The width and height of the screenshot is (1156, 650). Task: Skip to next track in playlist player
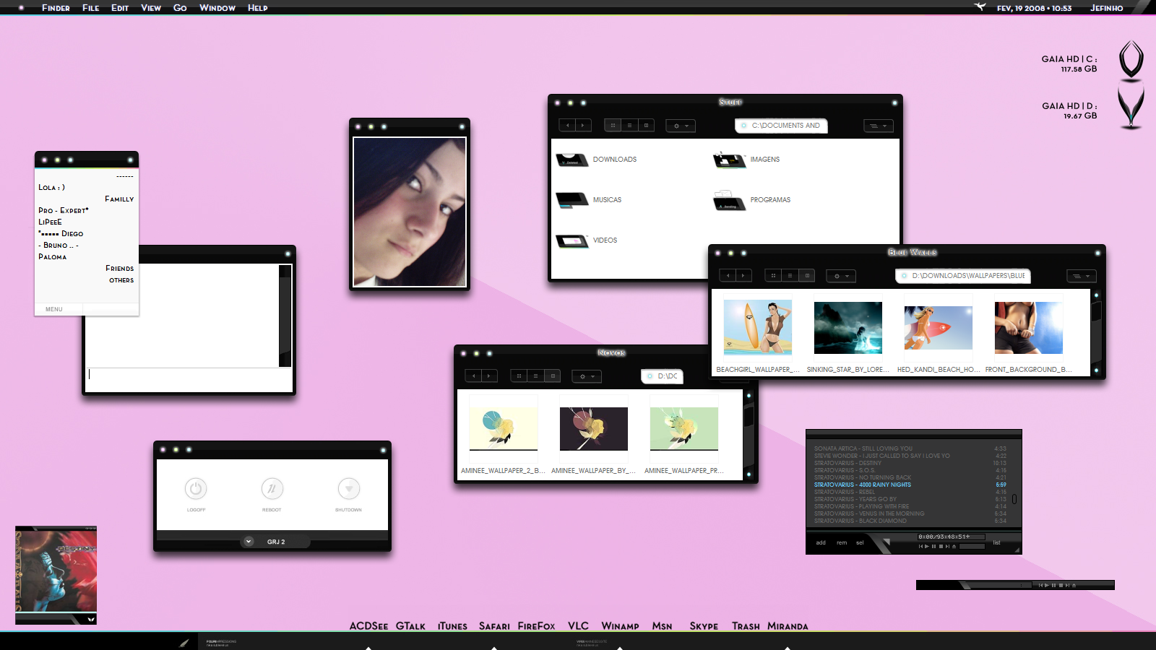point(947,546)
